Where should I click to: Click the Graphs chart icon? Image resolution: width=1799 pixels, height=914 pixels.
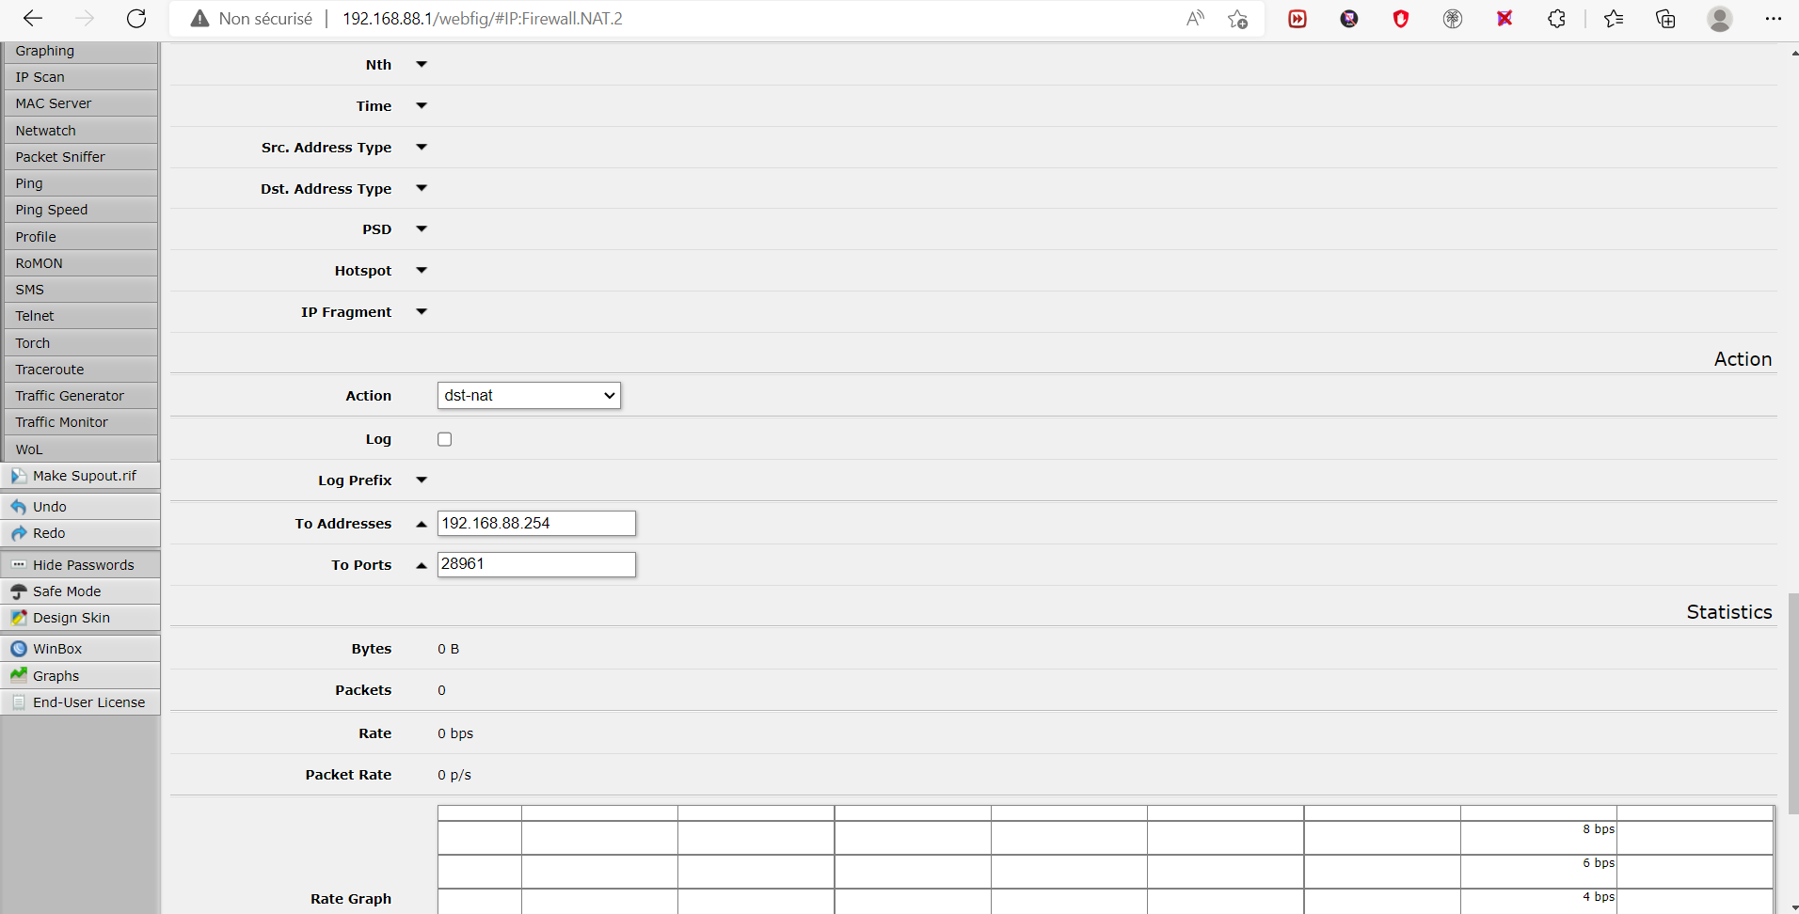19,675
